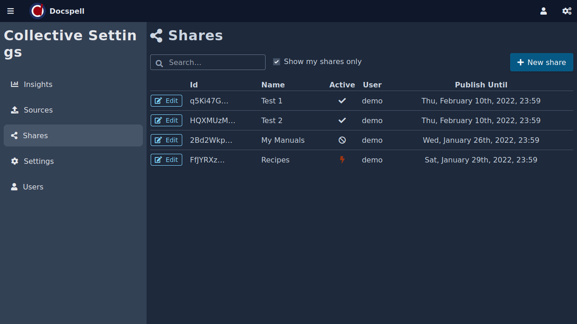
Task: Open the hamburger menu in the top bar
Action: tap(11, 11)
